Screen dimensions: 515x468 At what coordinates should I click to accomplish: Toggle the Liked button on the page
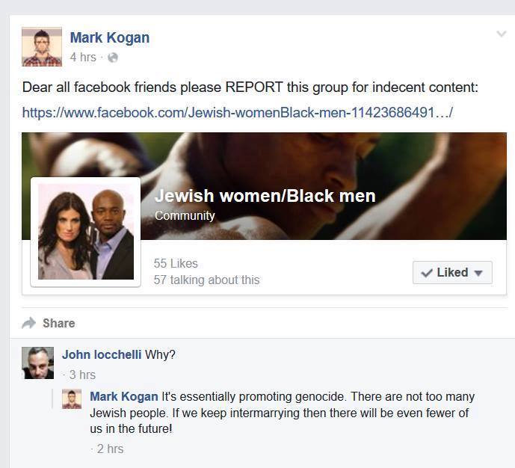point(452,272)
